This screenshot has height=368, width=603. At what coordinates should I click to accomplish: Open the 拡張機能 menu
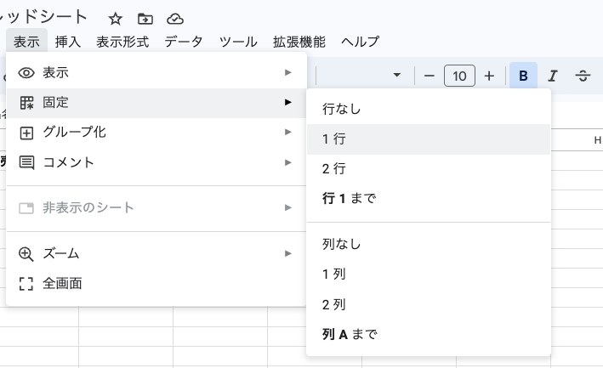point(299,42)
